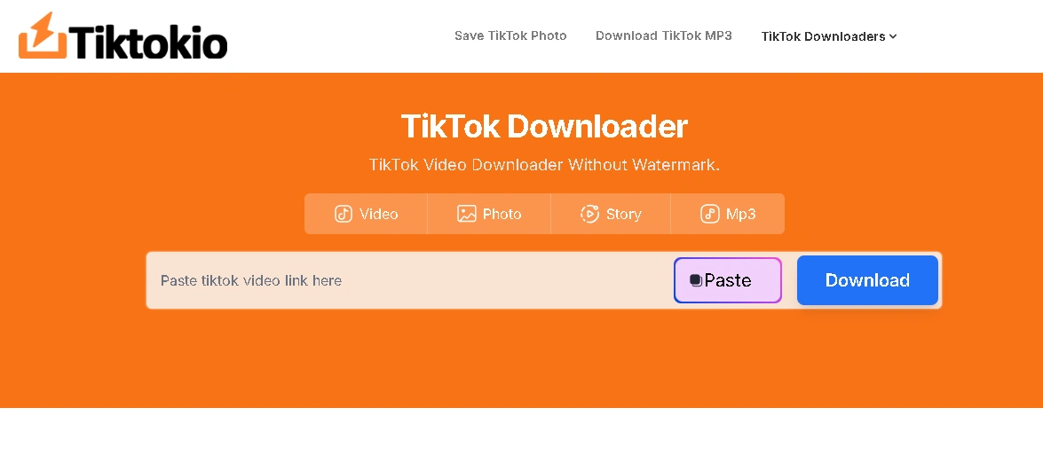Switch to the Video tab label

(378, 214)
